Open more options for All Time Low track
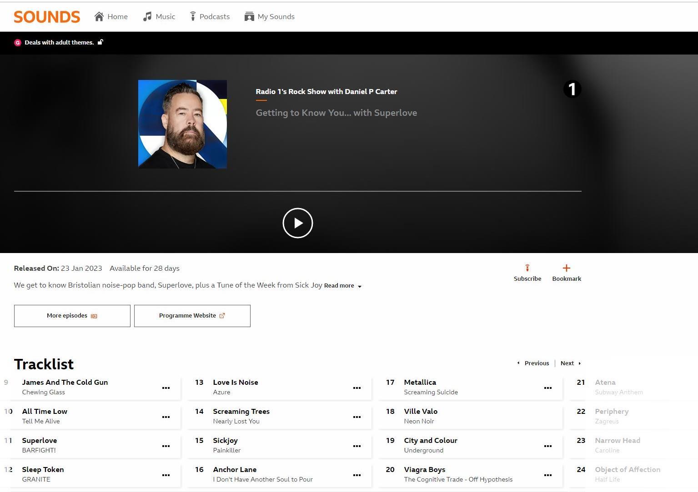The image size is (698, 492). pyautogui.click(x=166, y=417)
